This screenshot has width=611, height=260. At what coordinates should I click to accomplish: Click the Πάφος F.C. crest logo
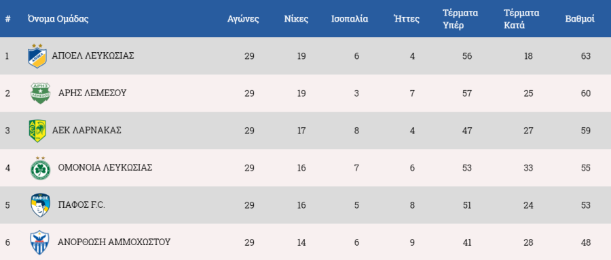(x=41, y=205)
